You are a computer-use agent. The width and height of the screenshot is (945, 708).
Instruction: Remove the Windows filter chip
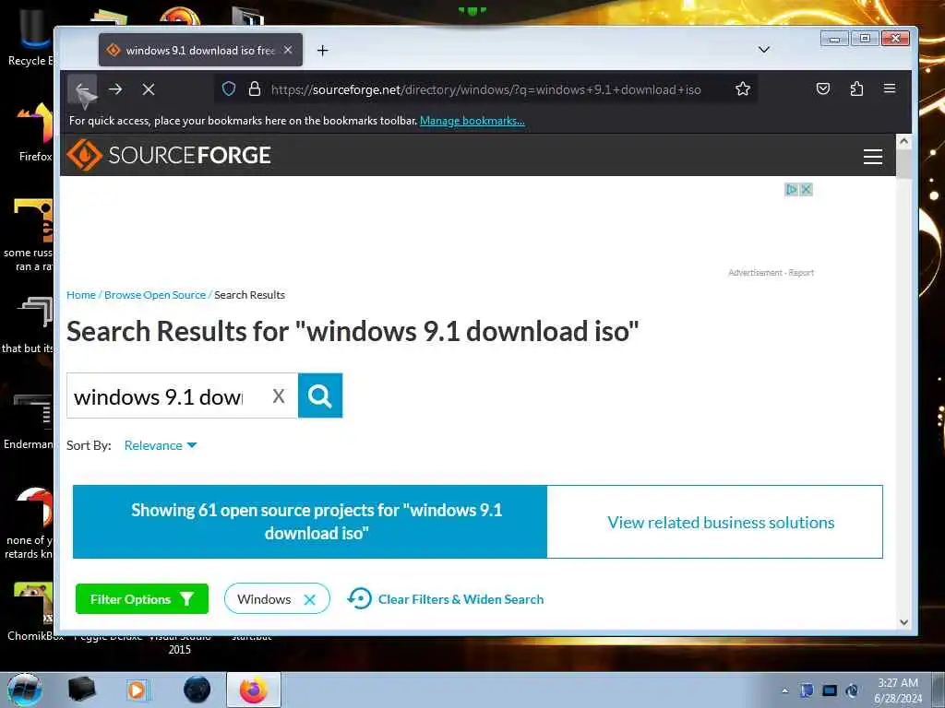coord(310,599)
